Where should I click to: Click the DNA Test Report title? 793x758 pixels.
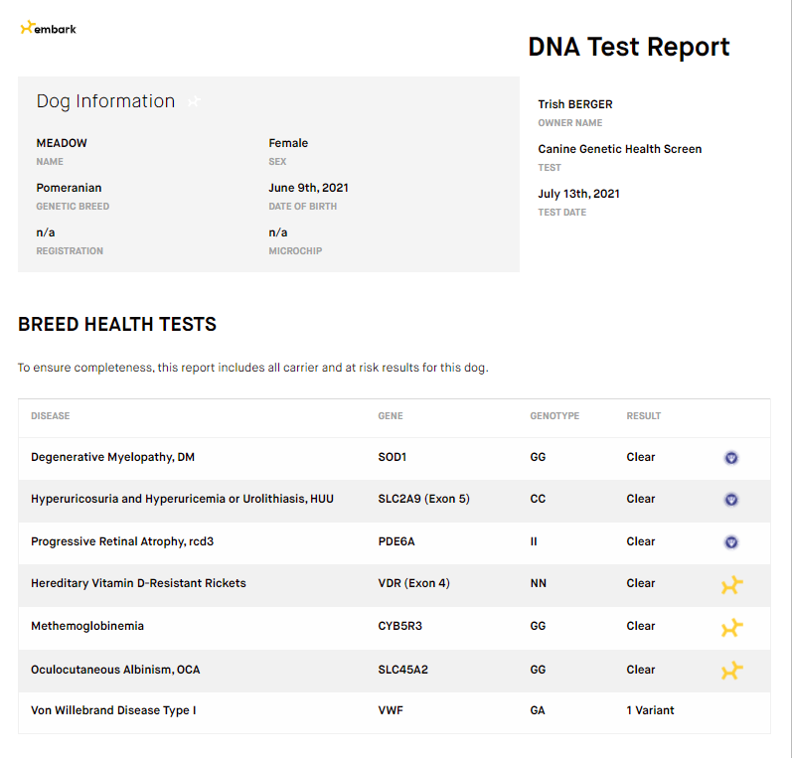[629, 47]
